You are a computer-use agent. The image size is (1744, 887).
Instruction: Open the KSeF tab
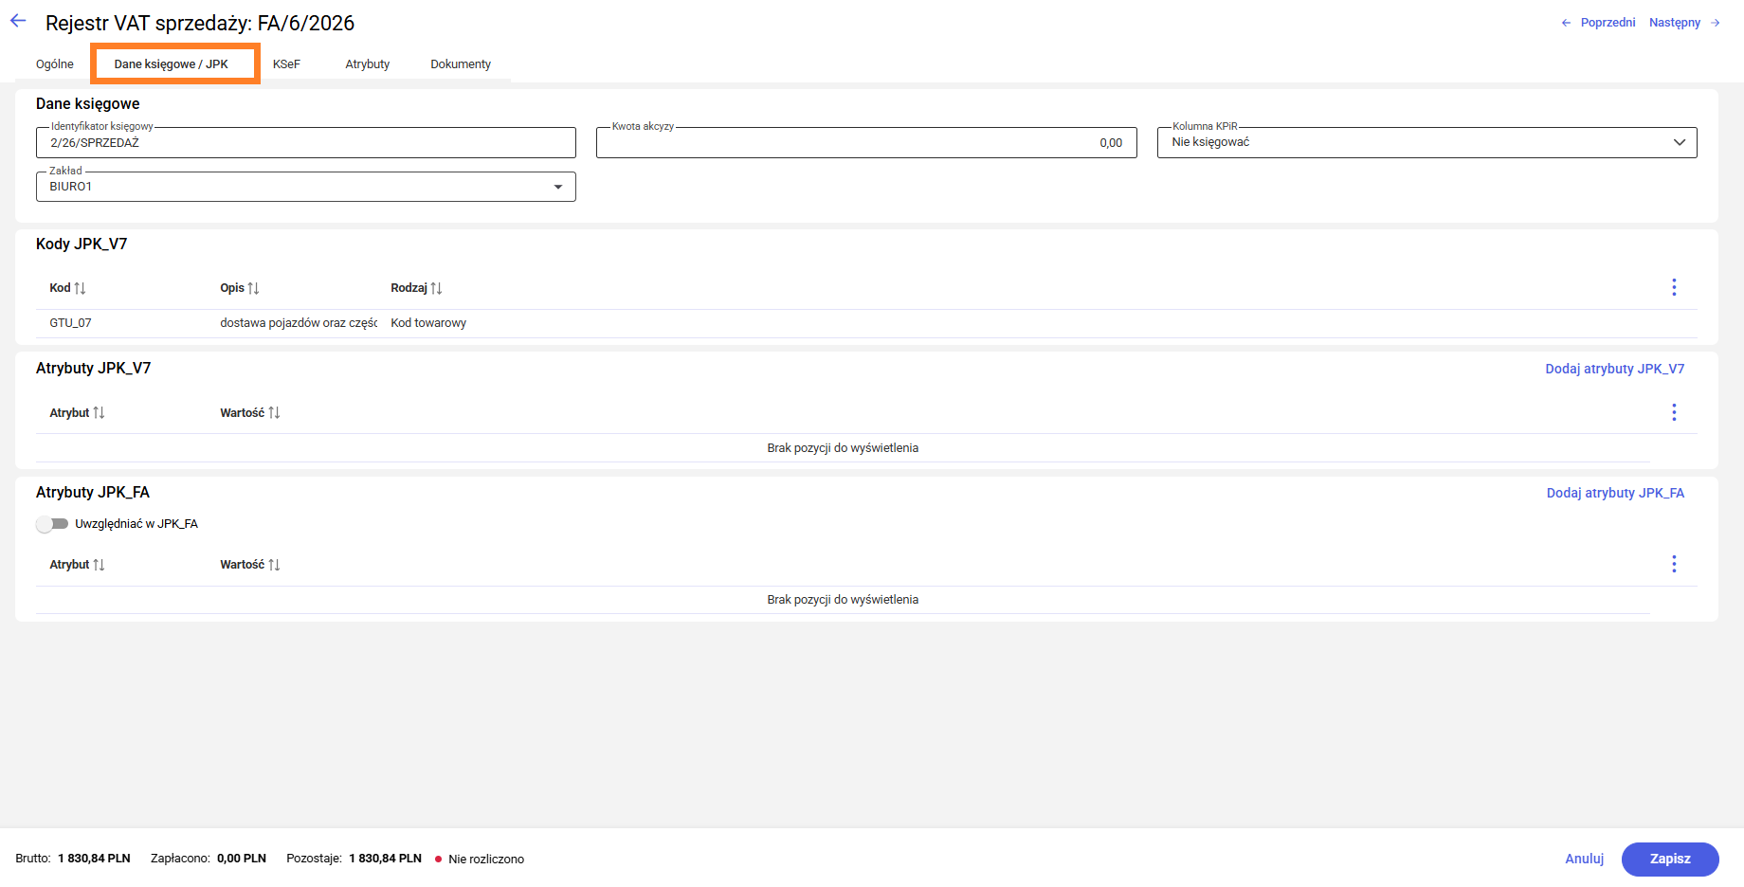click(286, 64)
